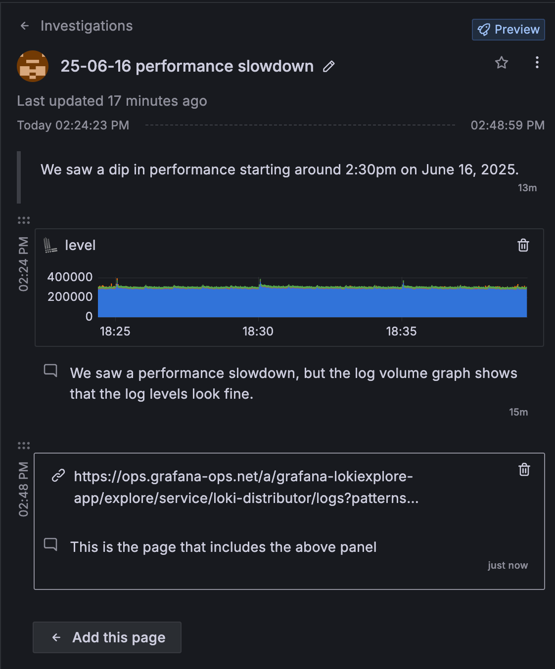Click the dip in performance description text
555x669 pixels.
coord(279,169)
